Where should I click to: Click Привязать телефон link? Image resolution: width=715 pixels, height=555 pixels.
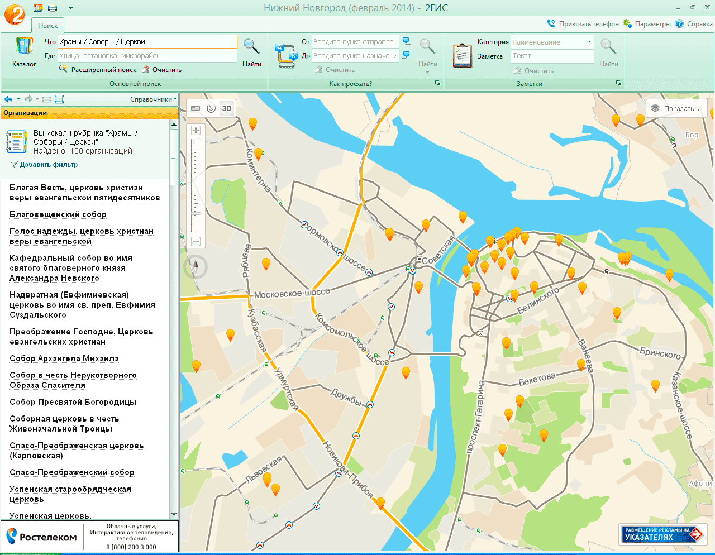point(583,24)
